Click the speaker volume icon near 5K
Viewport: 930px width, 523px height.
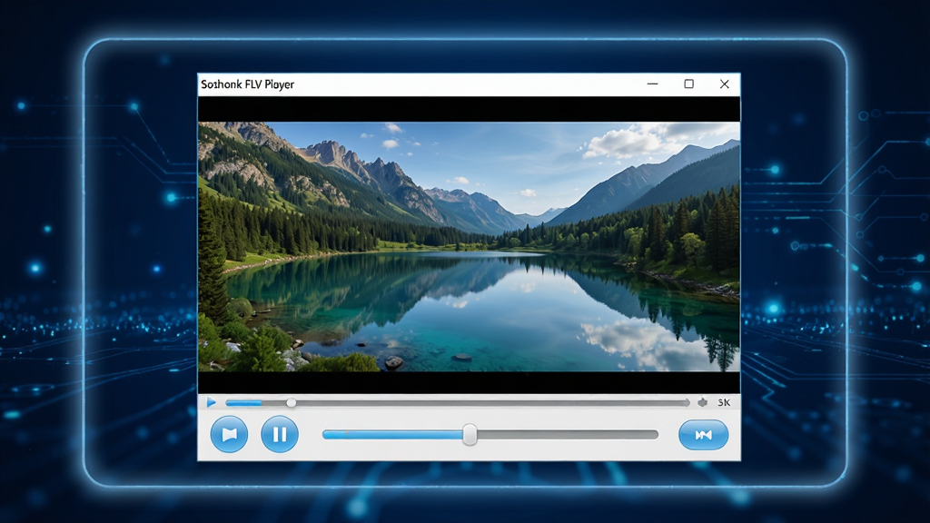[703, 402]
